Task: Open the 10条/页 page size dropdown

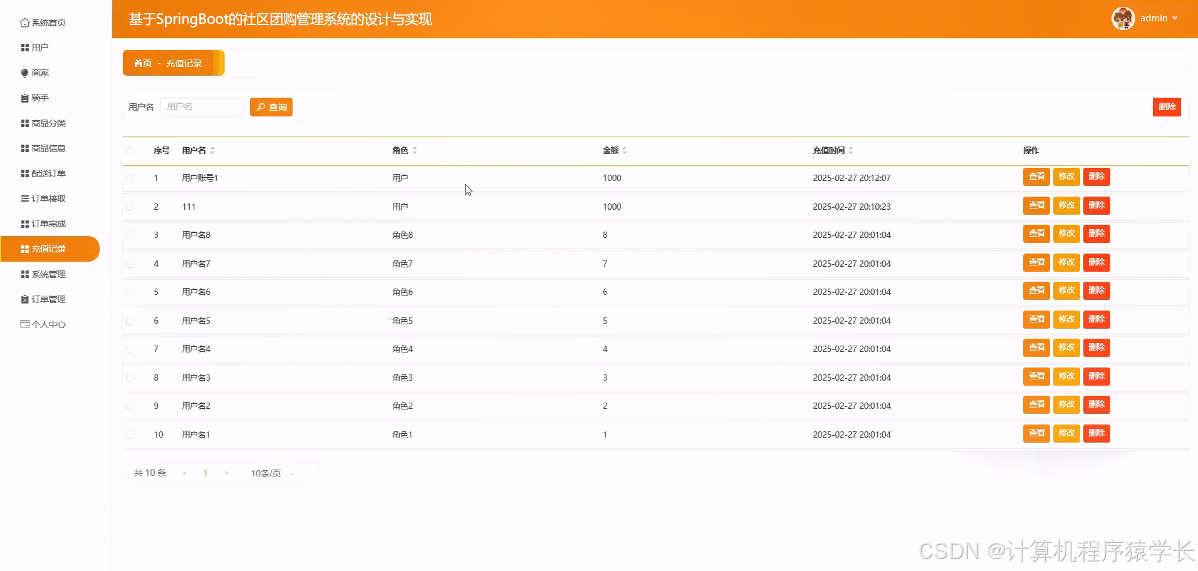Action: [x=272, y=473]
